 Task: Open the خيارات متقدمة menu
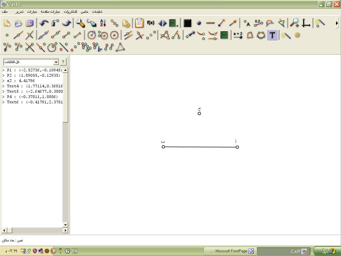pyautogui.click(x=50, y=12)
